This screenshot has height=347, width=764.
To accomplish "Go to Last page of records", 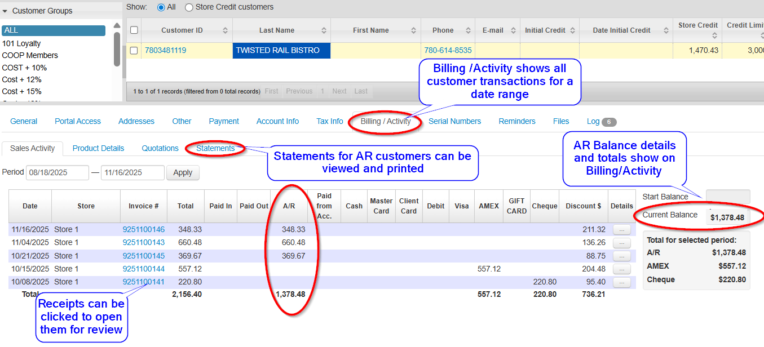I will [x=361, y=91].
